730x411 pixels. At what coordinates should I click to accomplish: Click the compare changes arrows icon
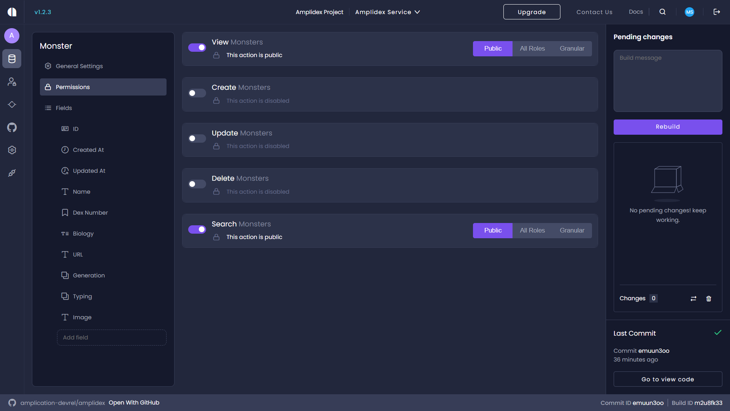click(693, 298)
